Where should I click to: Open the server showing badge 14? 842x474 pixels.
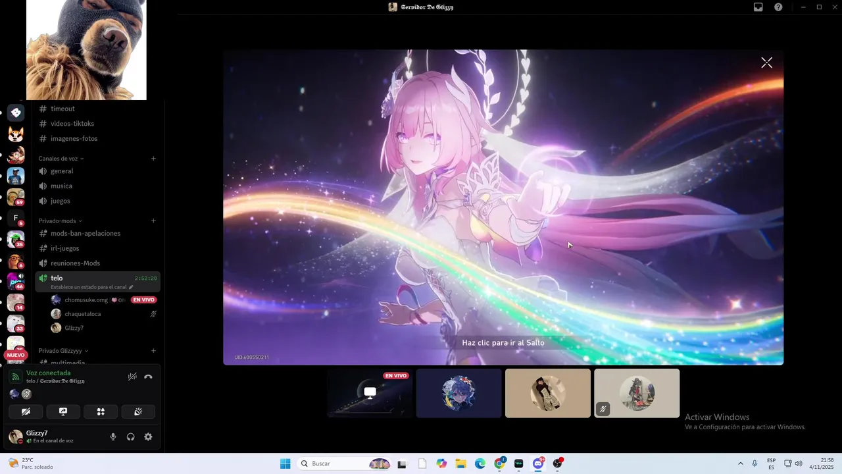16,302
